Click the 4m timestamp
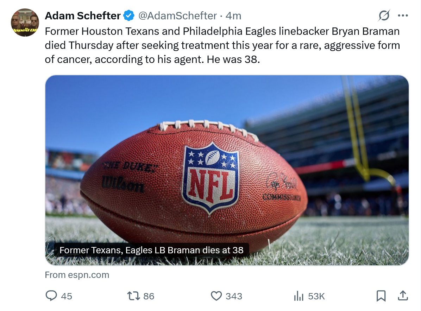 pos(233,16)
